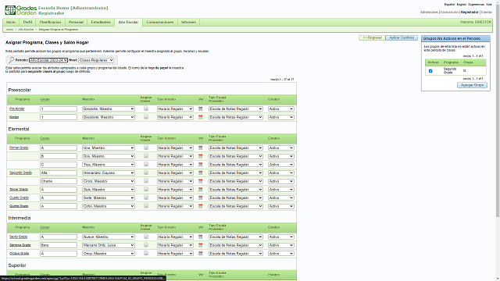Open Asignar Clases paper icon for Kinder row
Screen dimensions: 500x281
pyautogui.click(x=146, y=117)
